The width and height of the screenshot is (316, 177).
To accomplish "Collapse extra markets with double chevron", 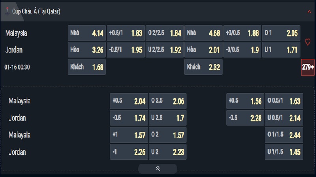I will [158, 169].
